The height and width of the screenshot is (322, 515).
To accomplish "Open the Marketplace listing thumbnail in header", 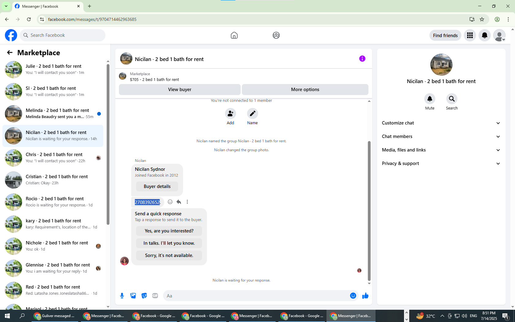I will pyautogui.click(x=123, y=76).
